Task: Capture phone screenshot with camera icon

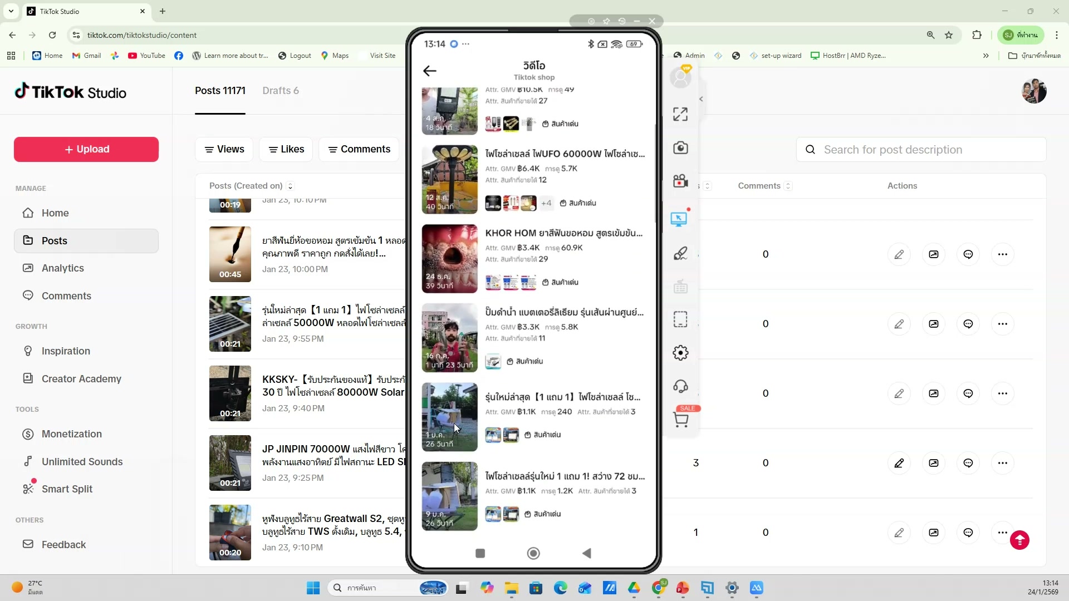Action: 680,147
